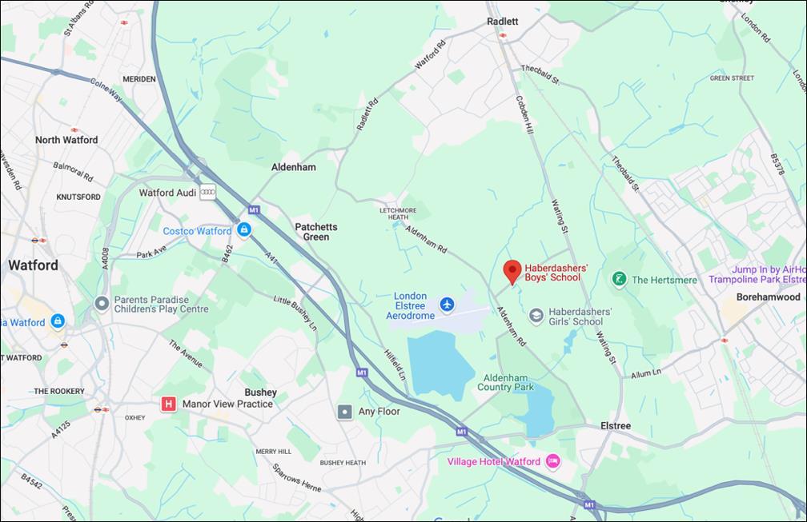807x522 pixels.
Task: Select the London Elstree Aerodrome airplane icon
Action: [x=447, y=304]
